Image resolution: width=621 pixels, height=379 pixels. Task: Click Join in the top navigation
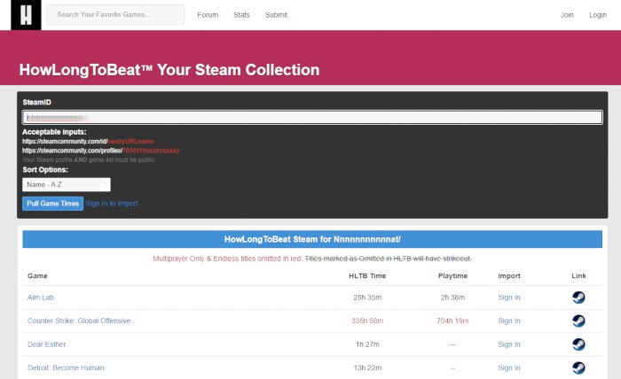567,15
